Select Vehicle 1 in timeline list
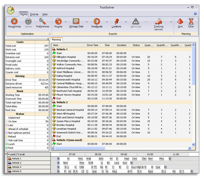This screenshot has width=204, height=178. pos(29,159)
